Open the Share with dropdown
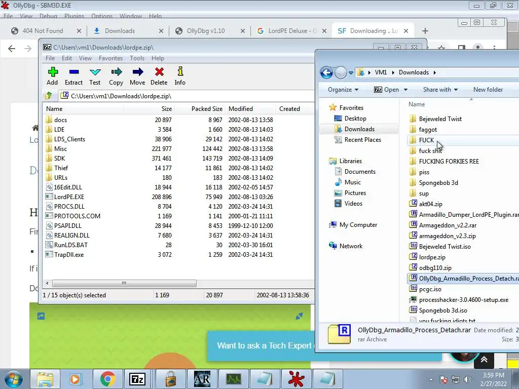Image resolution: width=519 pixels, height=389 pixels. coord(440,90)
